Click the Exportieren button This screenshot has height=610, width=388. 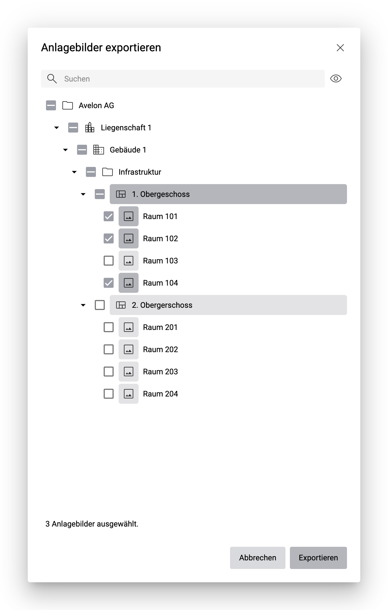318,558
